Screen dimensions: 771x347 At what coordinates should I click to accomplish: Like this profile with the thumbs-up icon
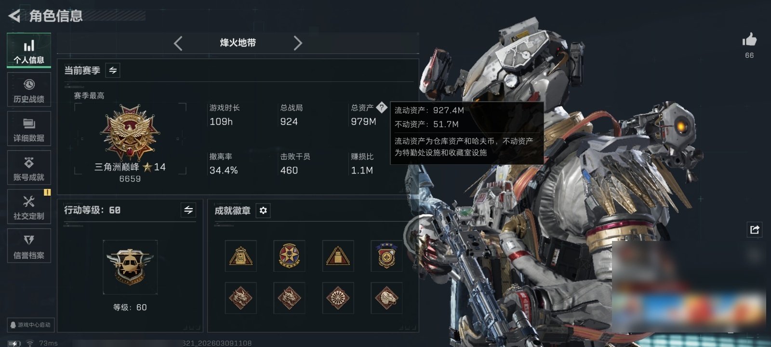pos(749,40)
